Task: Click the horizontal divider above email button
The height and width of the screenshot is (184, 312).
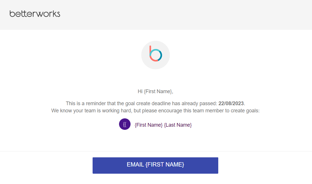Action: pyautogui.click(x=156, y=152)
